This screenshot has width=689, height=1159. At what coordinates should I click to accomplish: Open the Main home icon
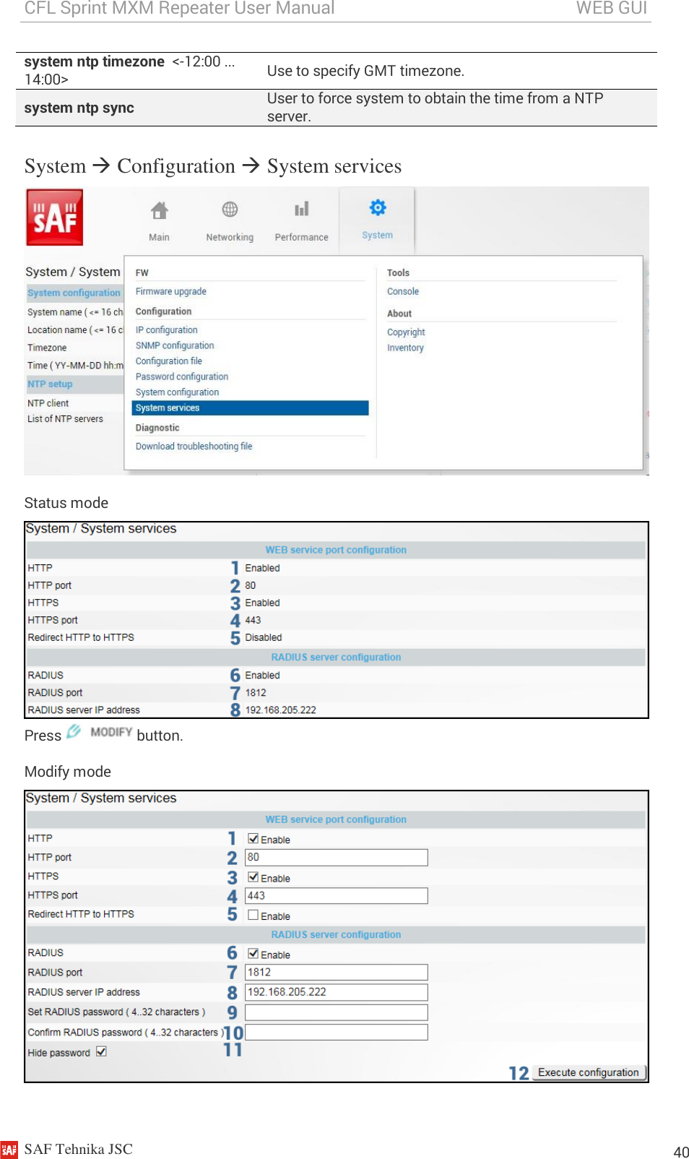159,210
